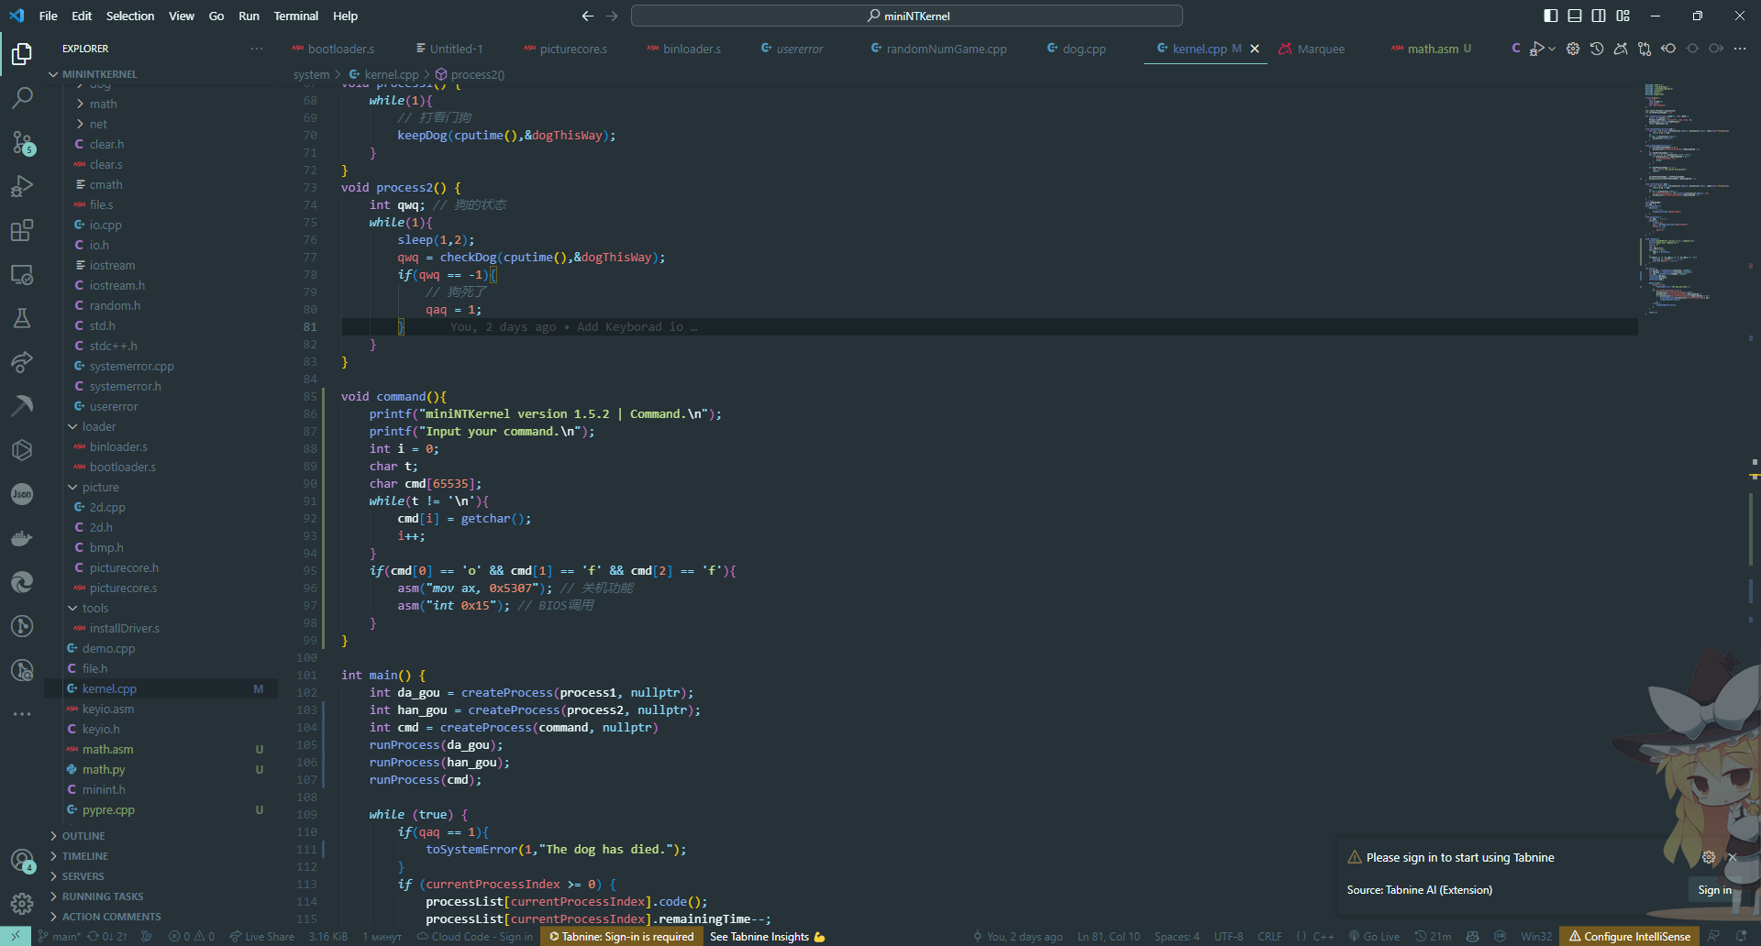Toggle the secondary sidebar layout button
Image resolution: width=1761 pixels, height=946 pixels.
pos(1599,16)
